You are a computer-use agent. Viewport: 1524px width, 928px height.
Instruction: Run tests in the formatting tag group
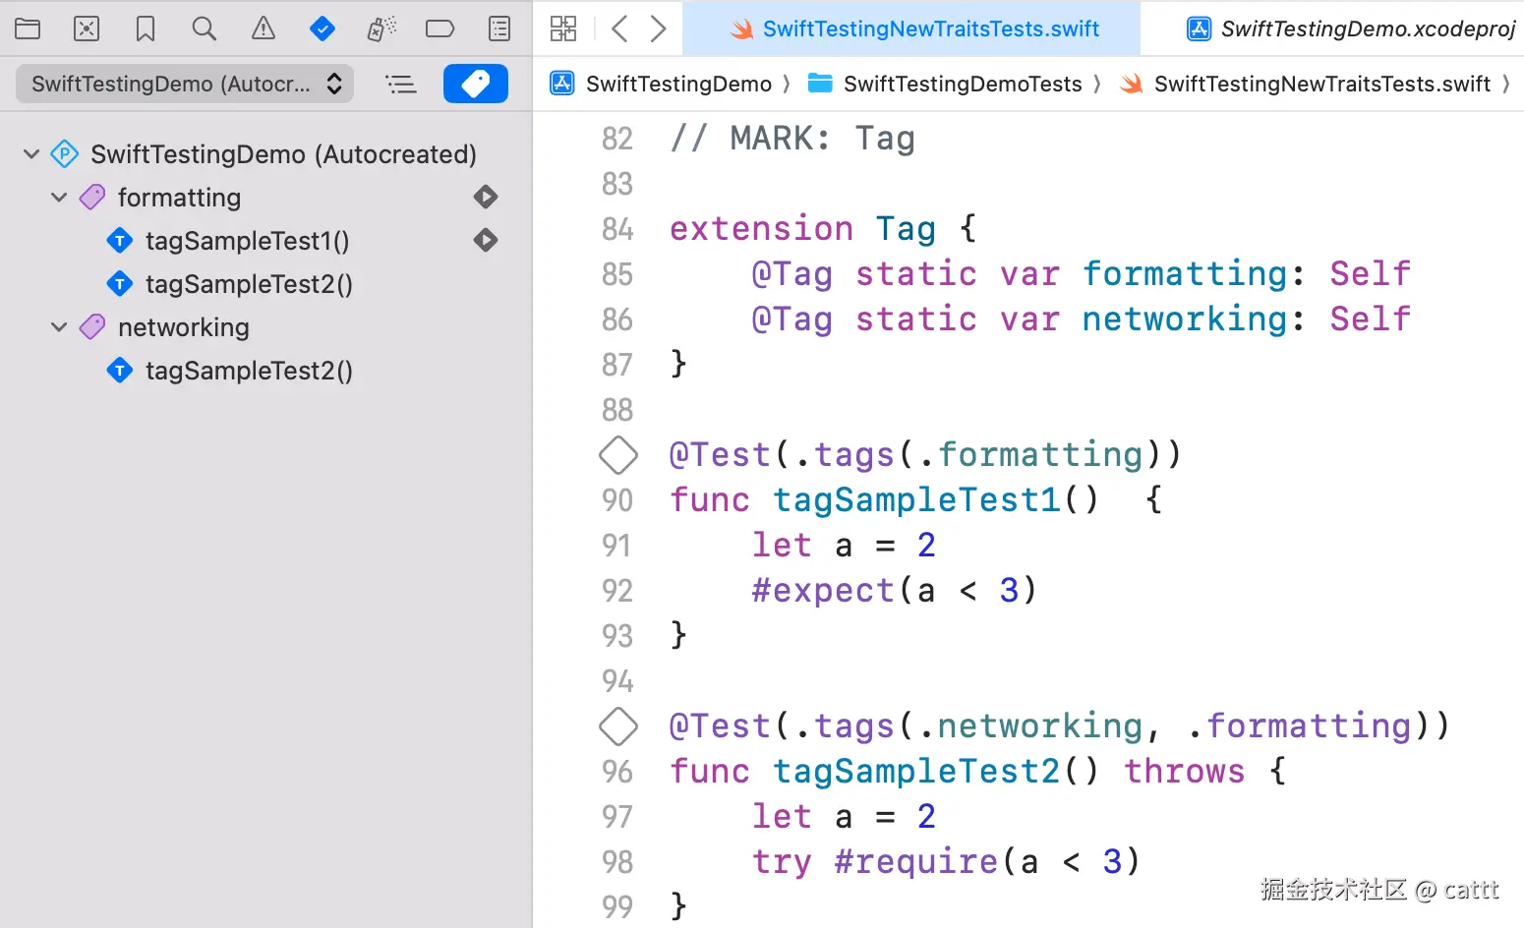tap(486, 197)
